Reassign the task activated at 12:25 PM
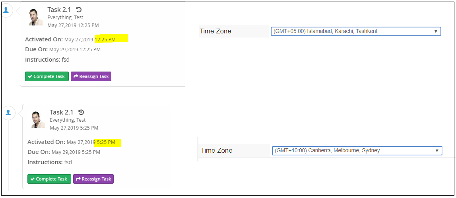Viewport: 456px width, 198px height. [x=91, y=76]
